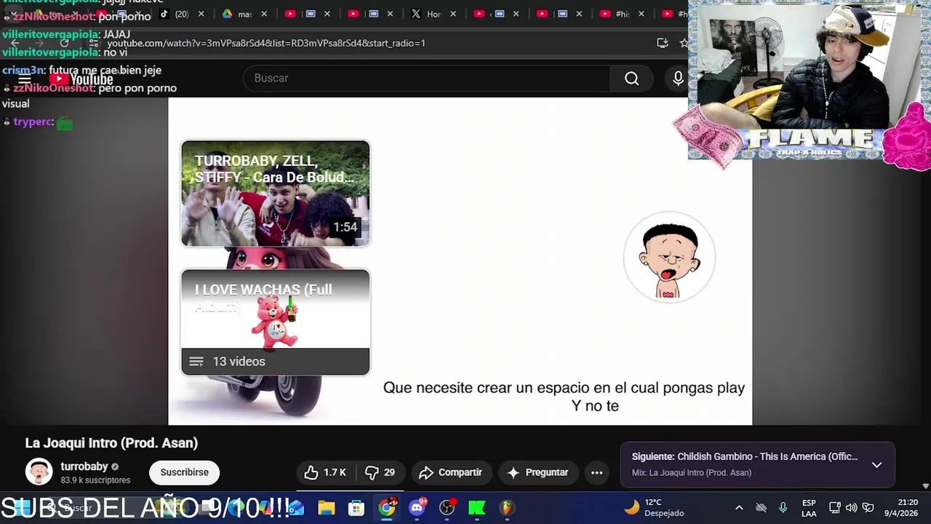This screenshot has width=931, height=524.
Task: Open Discord from taskbar
Action: pos(417,507)
